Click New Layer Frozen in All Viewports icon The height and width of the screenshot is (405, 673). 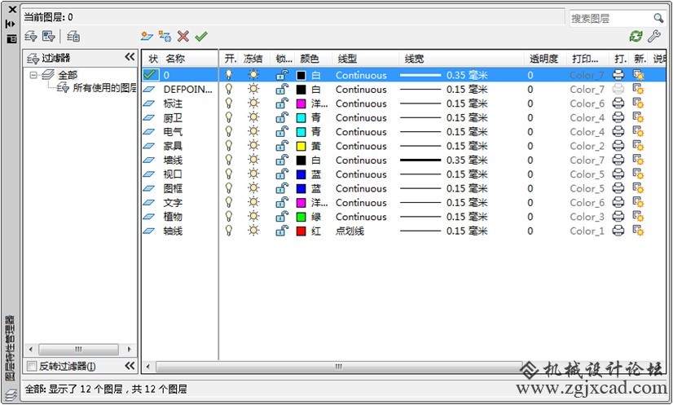165,37
